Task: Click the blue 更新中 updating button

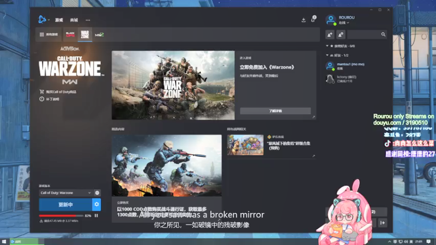Action: [x=65, y=205]
